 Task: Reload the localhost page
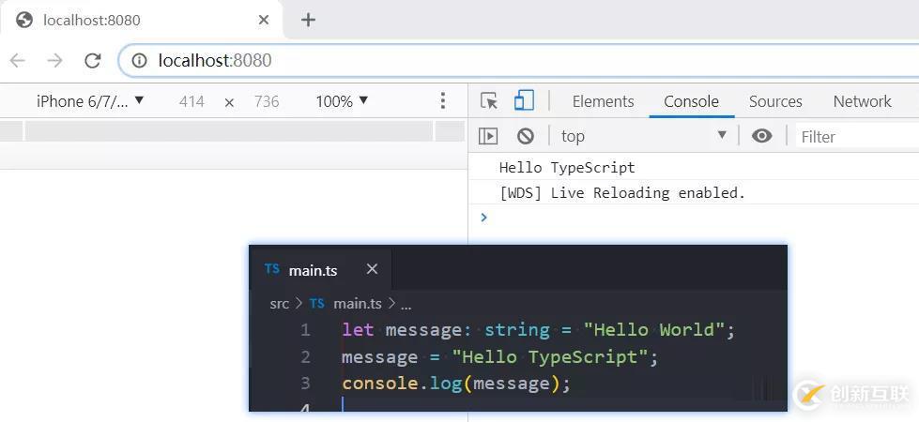[x=92, y=60]
